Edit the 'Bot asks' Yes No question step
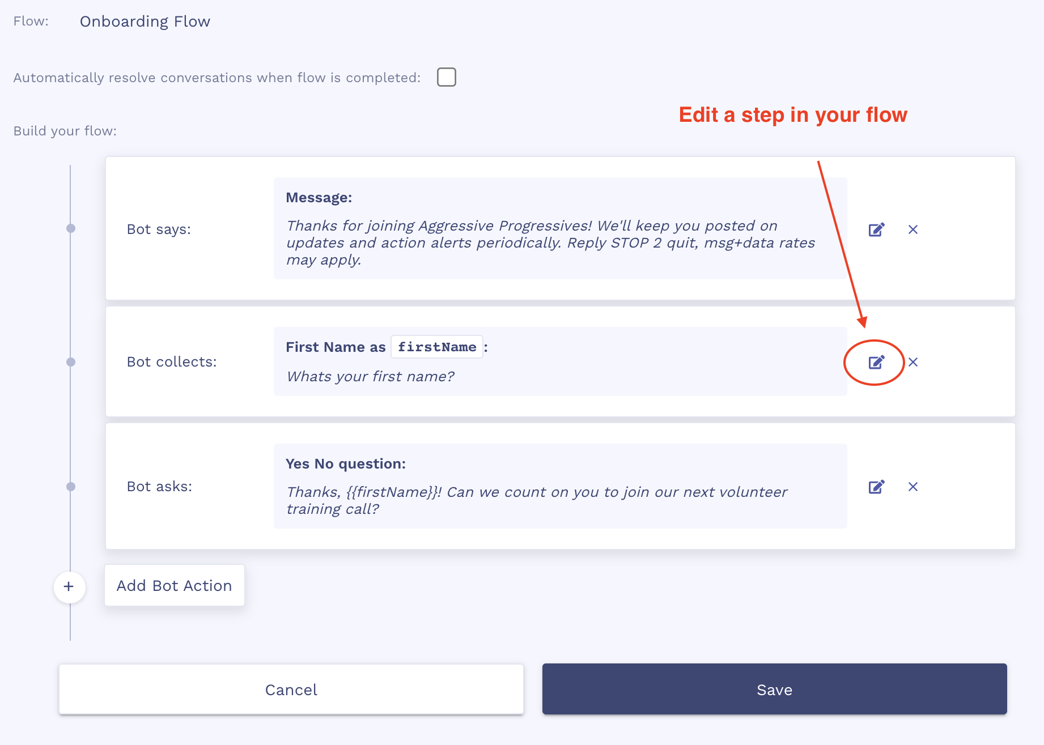The height and width of the screenshot is (745, 1044). (x=876, y=487)
